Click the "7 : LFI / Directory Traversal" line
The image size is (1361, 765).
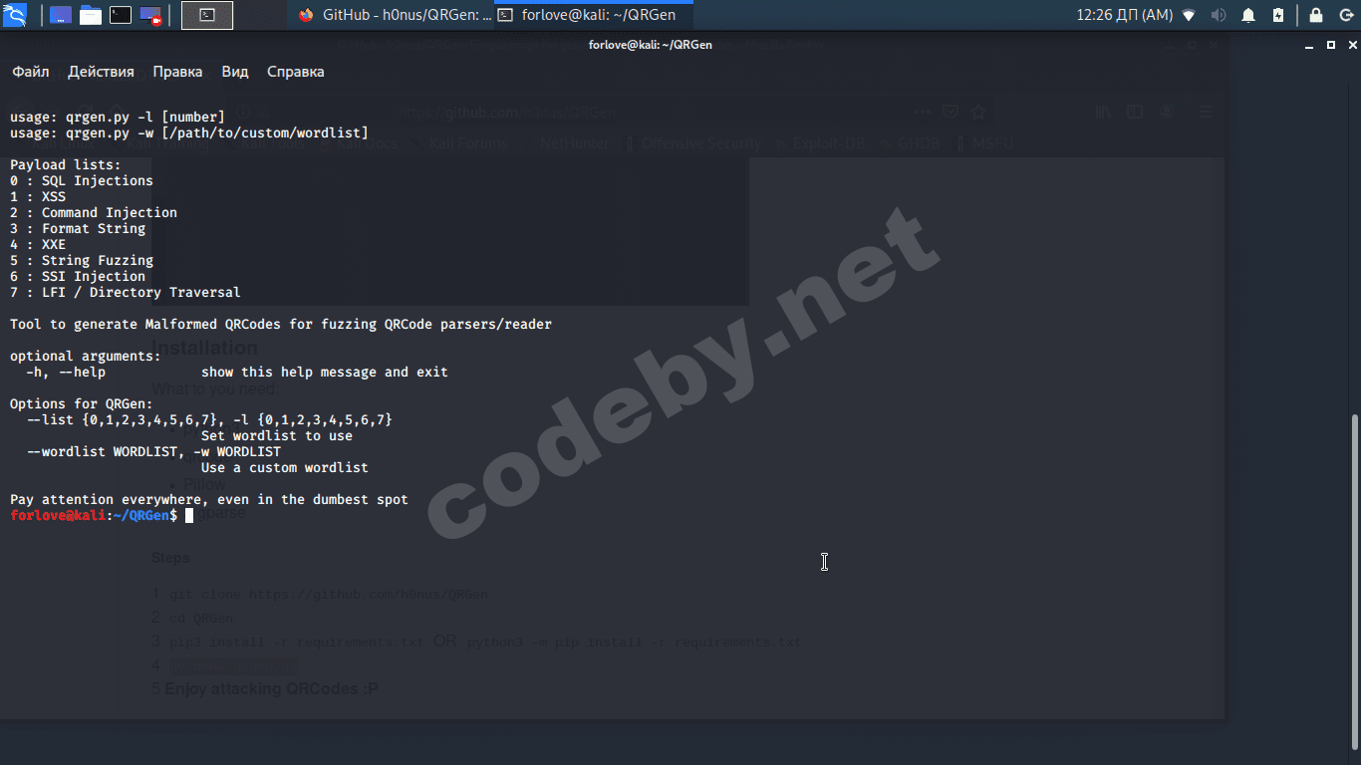[126, 293]
